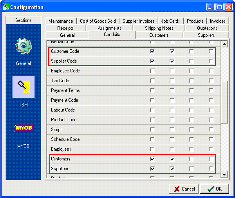Viewport: 235px width, 198px height.
Task: Go to the Supplier Invoices tab
Action: pyautogui.click(x=138, y=21)
